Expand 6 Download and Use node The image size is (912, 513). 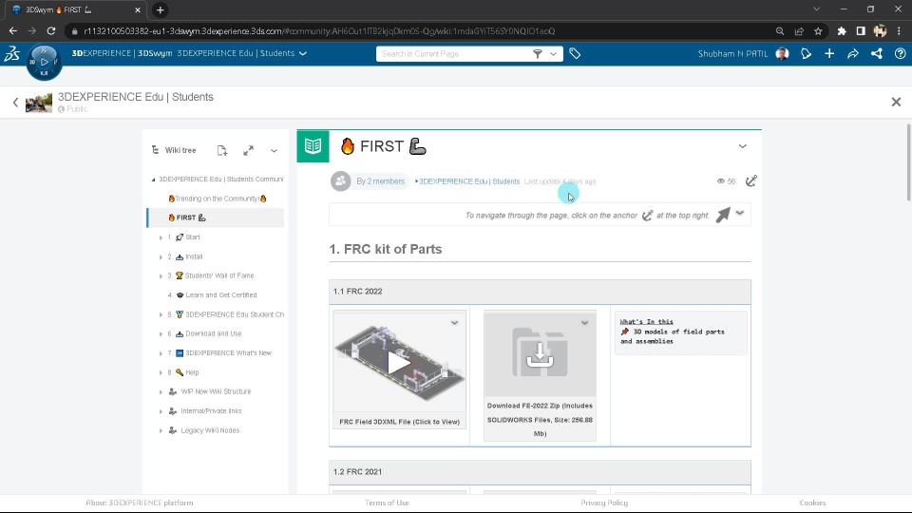(161, 333)
